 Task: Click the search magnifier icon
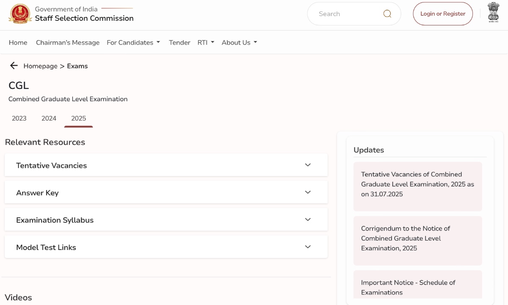[x=387, y=14]
